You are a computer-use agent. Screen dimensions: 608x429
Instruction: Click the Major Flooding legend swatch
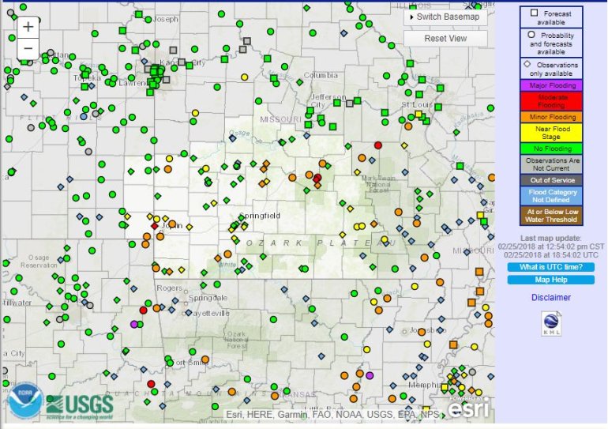551,85
